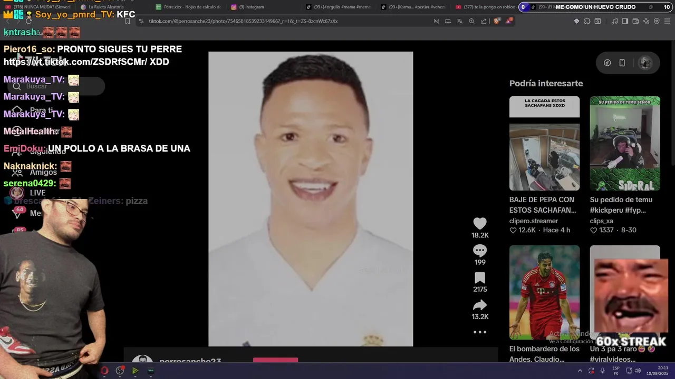Click the share page icon in the address bar

[484, 21]
